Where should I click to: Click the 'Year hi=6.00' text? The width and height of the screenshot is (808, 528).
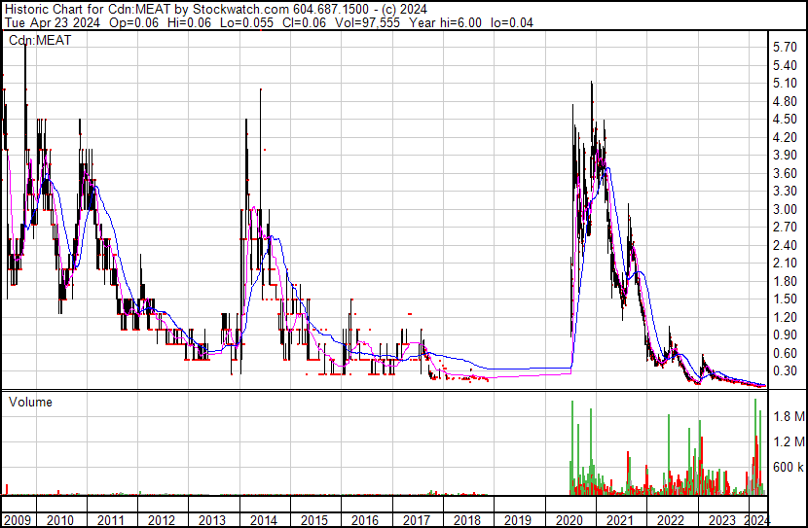445,22
